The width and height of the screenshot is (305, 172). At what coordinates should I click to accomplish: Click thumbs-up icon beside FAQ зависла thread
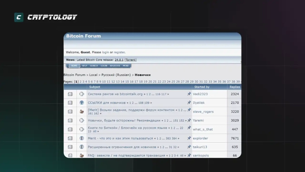82,155
